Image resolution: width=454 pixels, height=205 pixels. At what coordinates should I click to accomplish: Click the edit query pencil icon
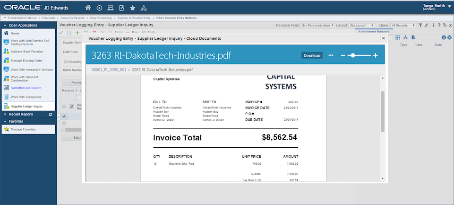pyautogui.click(x=426, y=25)
